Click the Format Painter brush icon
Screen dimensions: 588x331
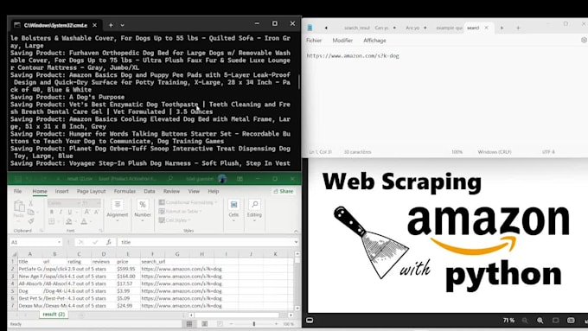pyautogui.click(x=31, y=221)
